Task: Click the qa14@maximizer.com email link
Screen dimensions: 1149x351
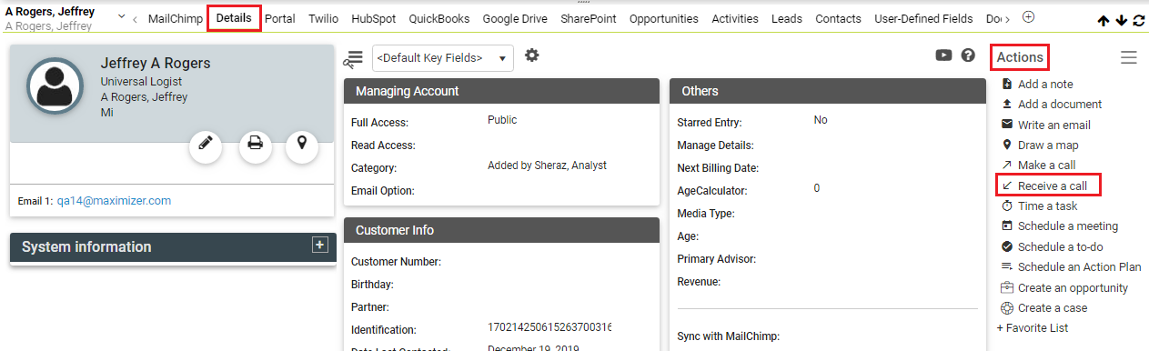Action: coord(114,201)
